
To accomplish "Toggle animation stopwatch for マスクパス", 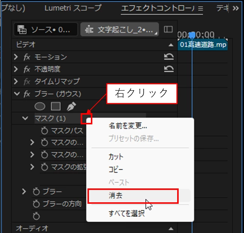I will (45, 131).
